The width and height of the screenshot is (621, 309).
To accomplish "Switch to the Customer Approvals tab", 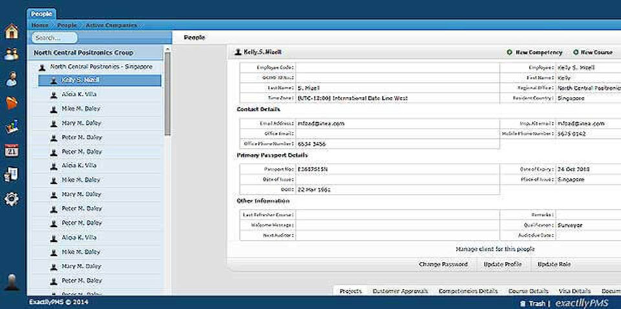I will coord(401,291).
